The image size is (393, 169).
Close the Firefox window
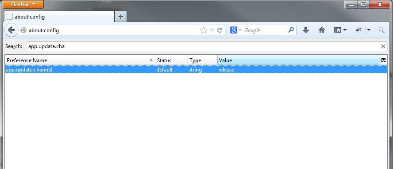pos(380,4)
